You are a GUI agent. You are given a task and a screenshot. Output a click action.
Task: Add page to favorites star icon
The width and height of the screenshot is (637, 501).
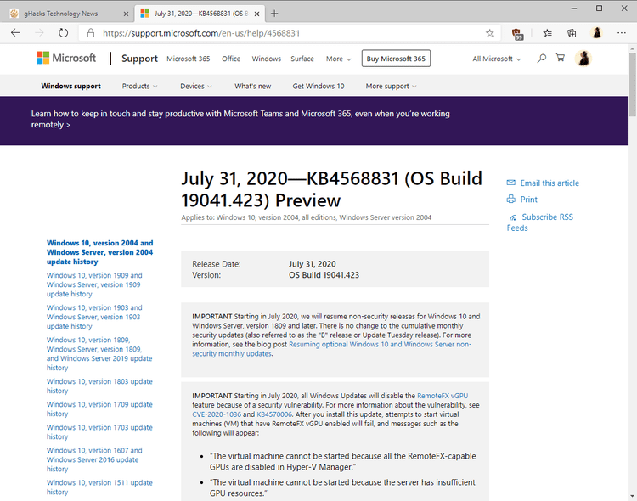(x=490, y=33)
